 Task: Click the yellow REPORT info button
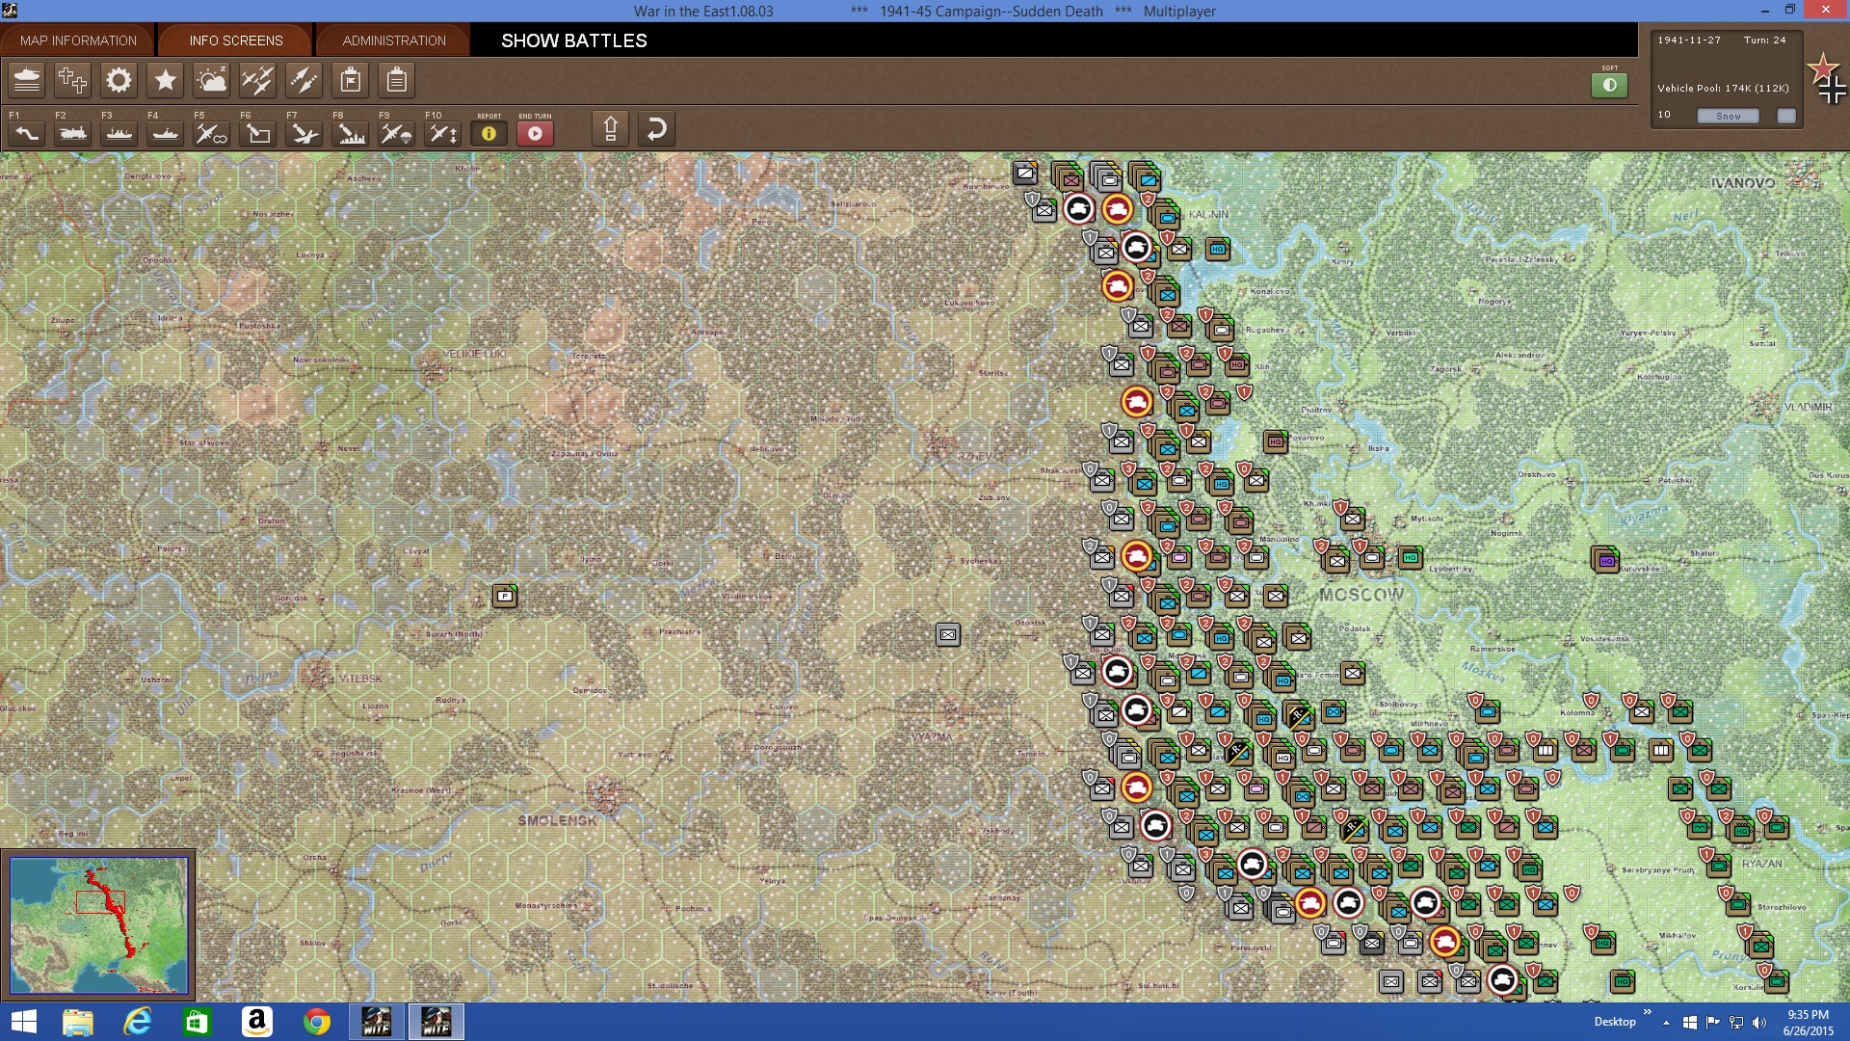click(x=489, y=133)
